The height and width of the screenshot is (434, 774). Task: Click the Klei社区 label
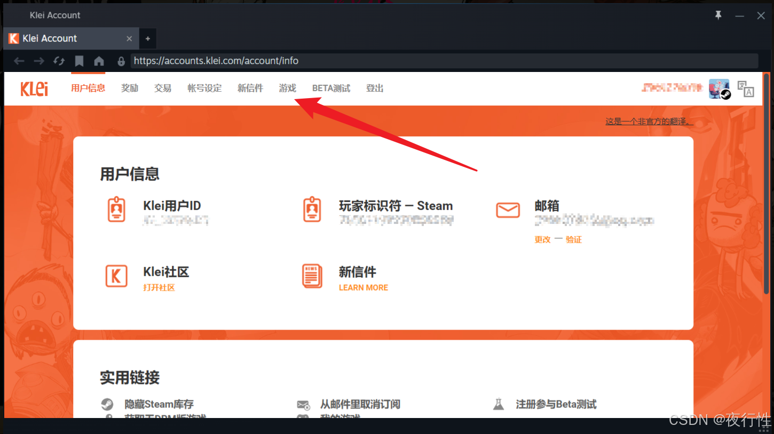point(166,272)
